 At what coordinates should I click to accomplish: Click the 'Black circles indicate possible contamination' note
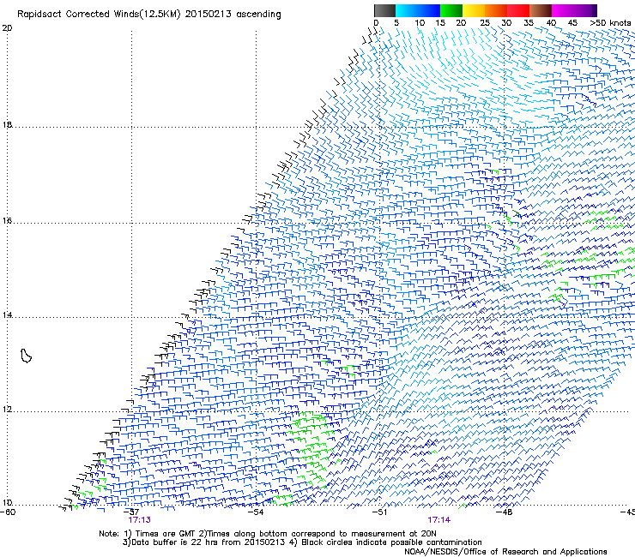386,542
